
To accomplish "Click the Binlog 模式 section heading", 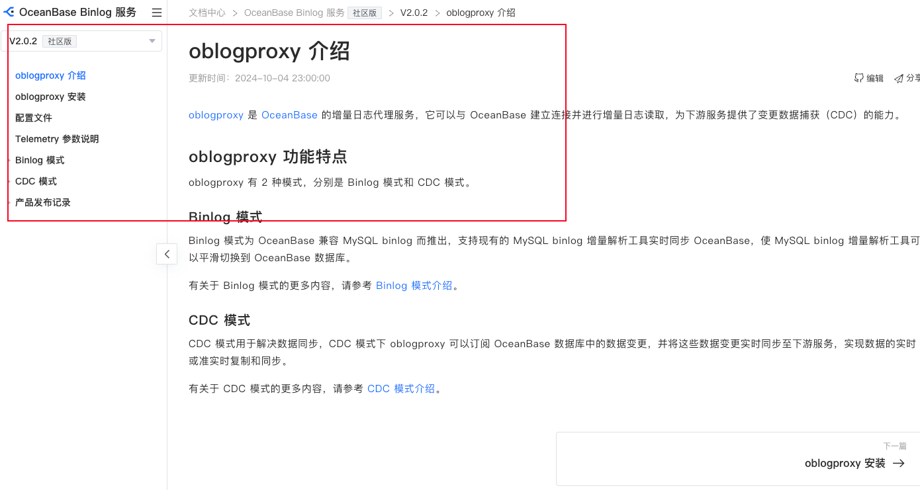I will (x=226, y=217).
